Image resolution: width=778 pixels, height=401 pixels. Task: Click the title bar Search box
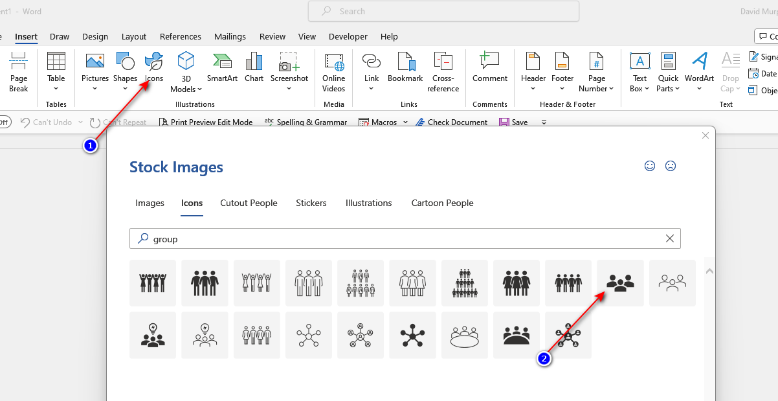[443, 11]
